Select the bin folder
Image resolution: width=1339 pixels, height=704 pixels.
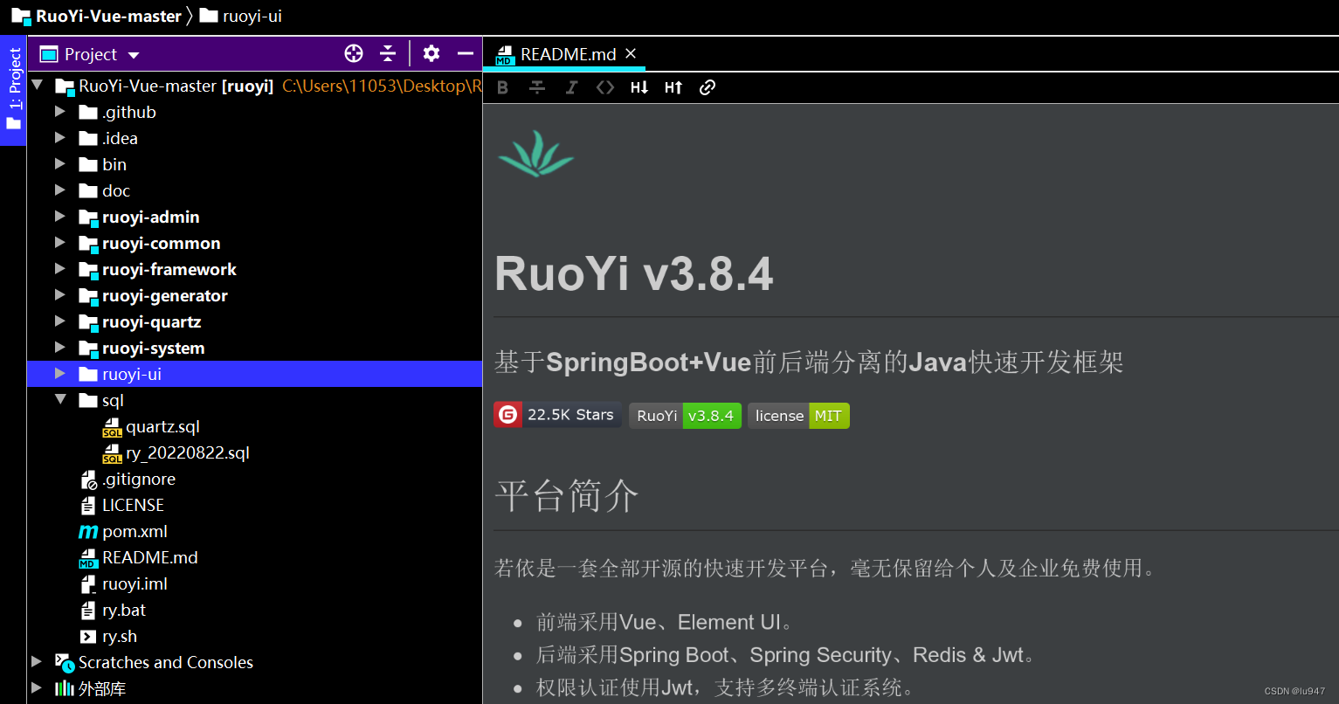[102, 164]
